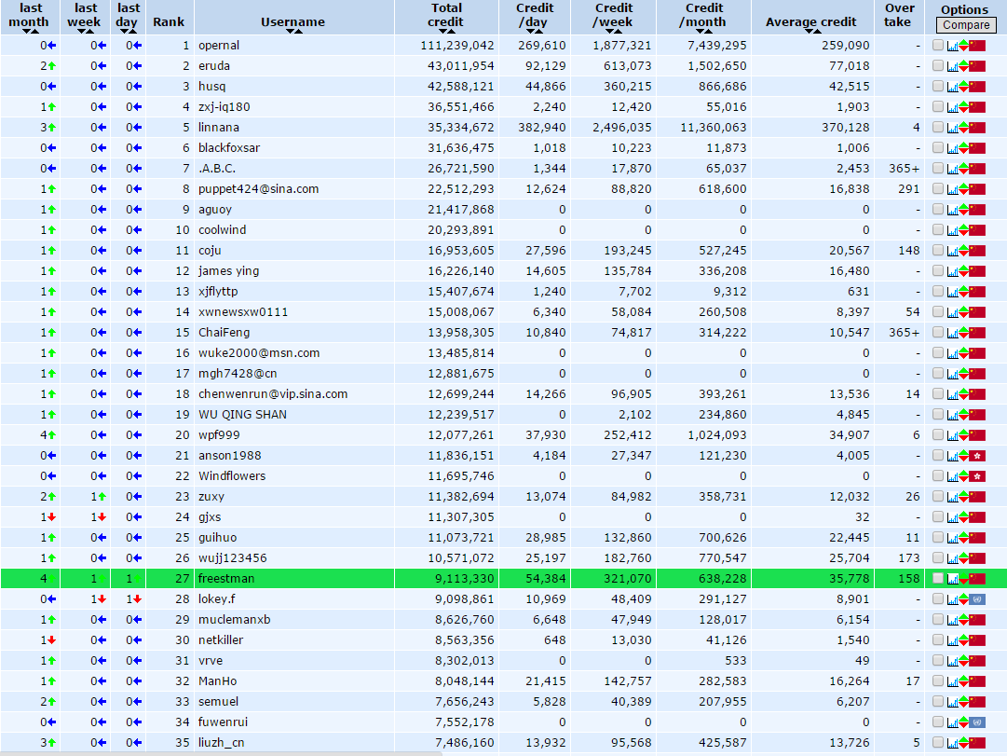1007x756 pixels.
Task: Open the stats graph icon for coju
Action: click(x=952, y=251)
